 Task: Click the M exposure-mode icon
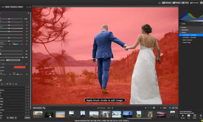183,116
